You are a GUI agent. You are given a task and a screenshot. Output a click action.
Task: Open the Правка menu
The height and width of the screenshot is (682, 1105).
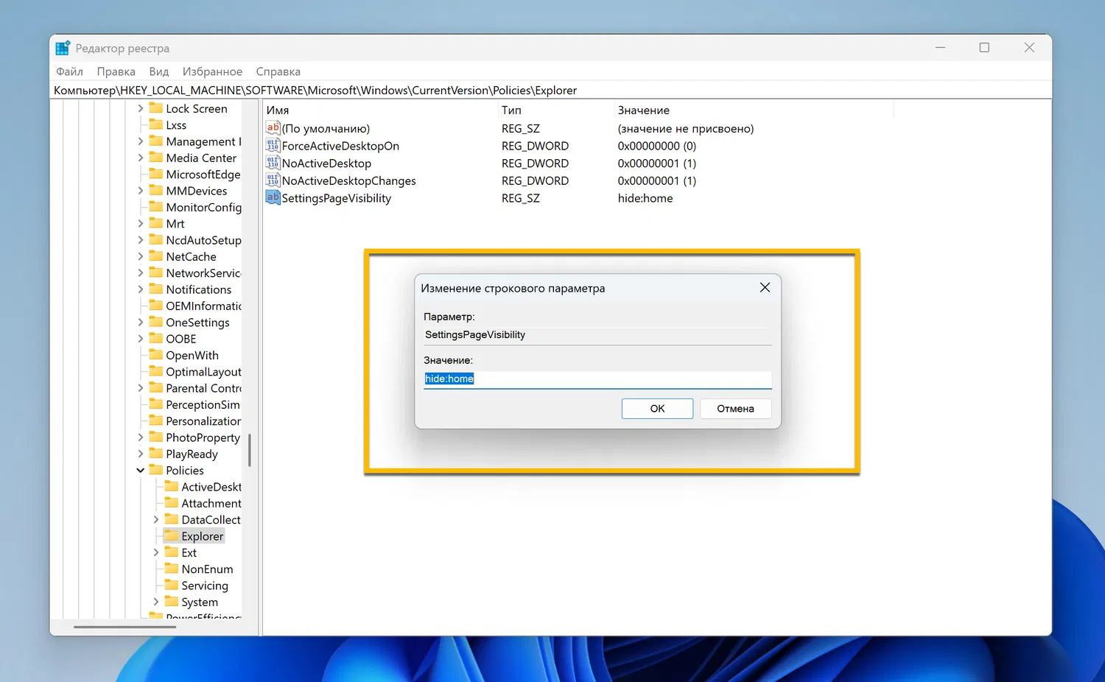116,71
